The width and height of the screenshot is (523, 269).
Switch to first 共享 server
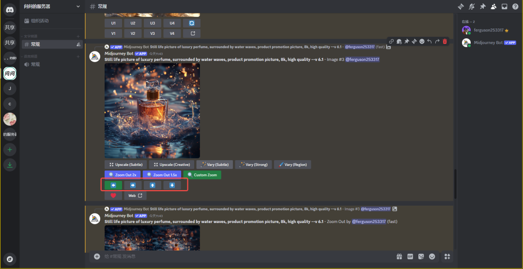10,27
